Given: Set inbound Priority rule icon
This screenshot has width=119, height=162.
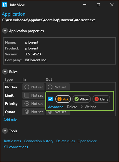Looking at the screenshot, I should pyautogui.click(x=27, y=103).
